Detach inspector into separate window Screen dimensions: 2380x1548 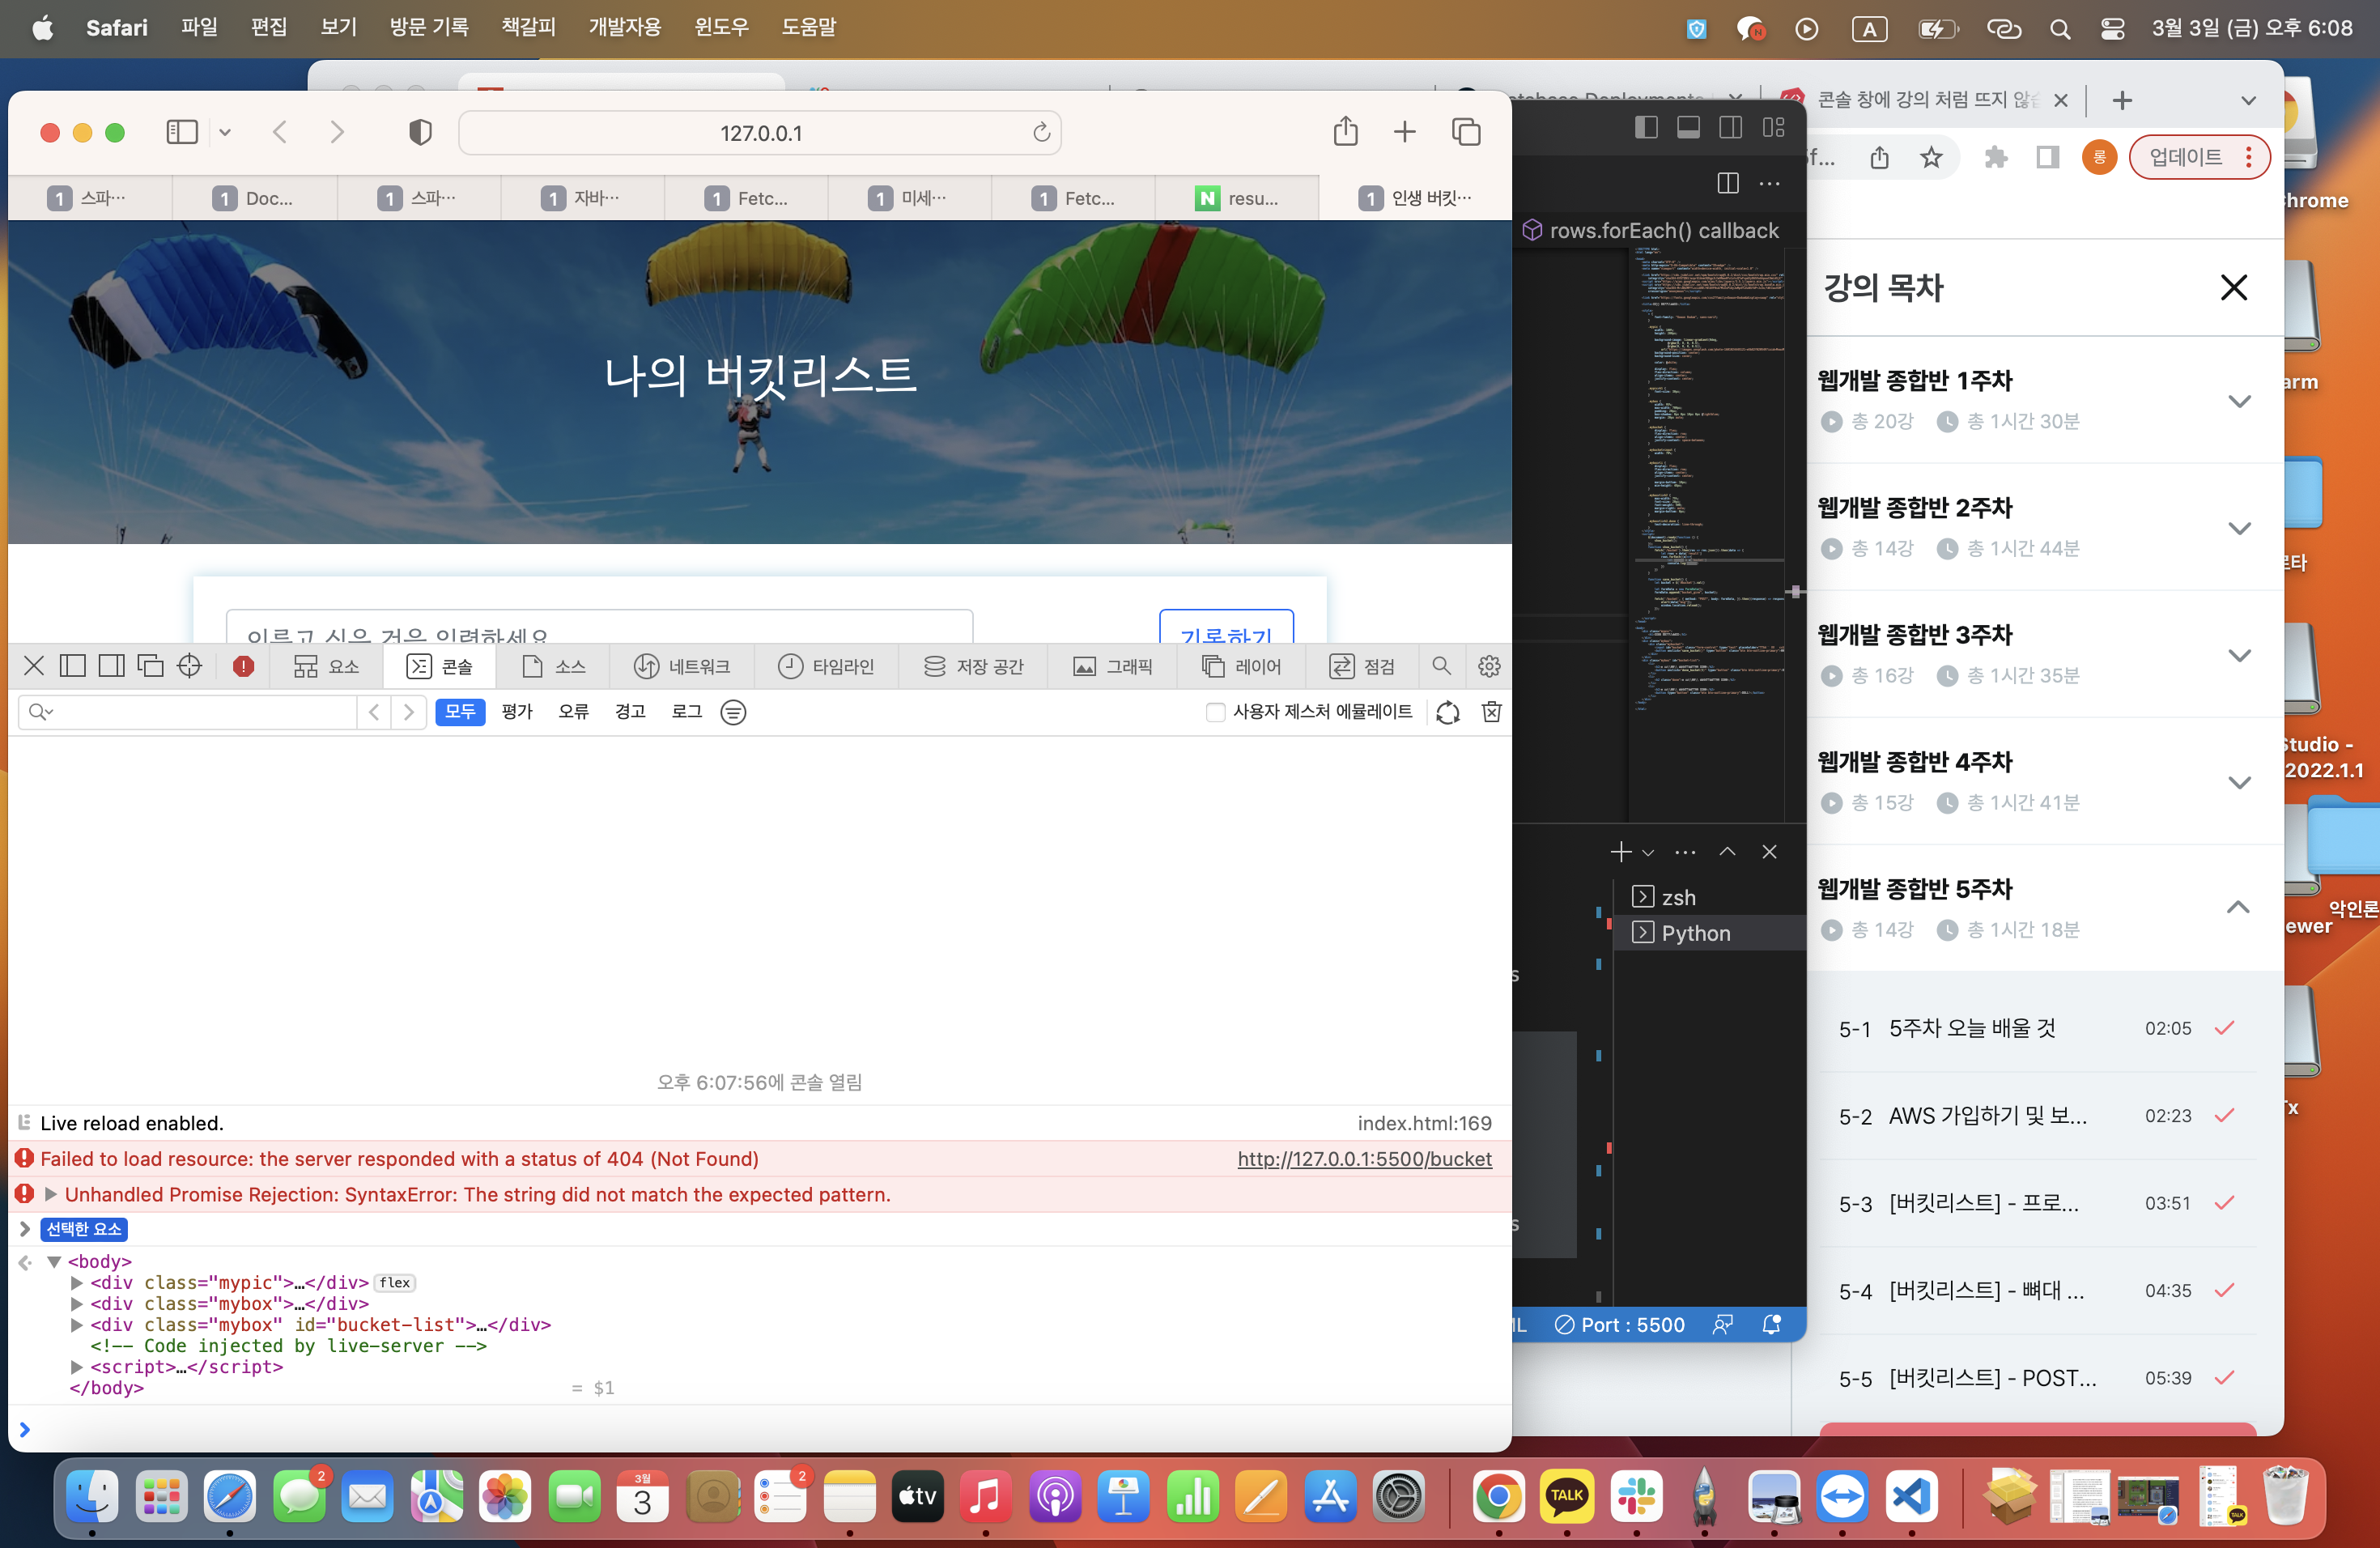(150, 666)
